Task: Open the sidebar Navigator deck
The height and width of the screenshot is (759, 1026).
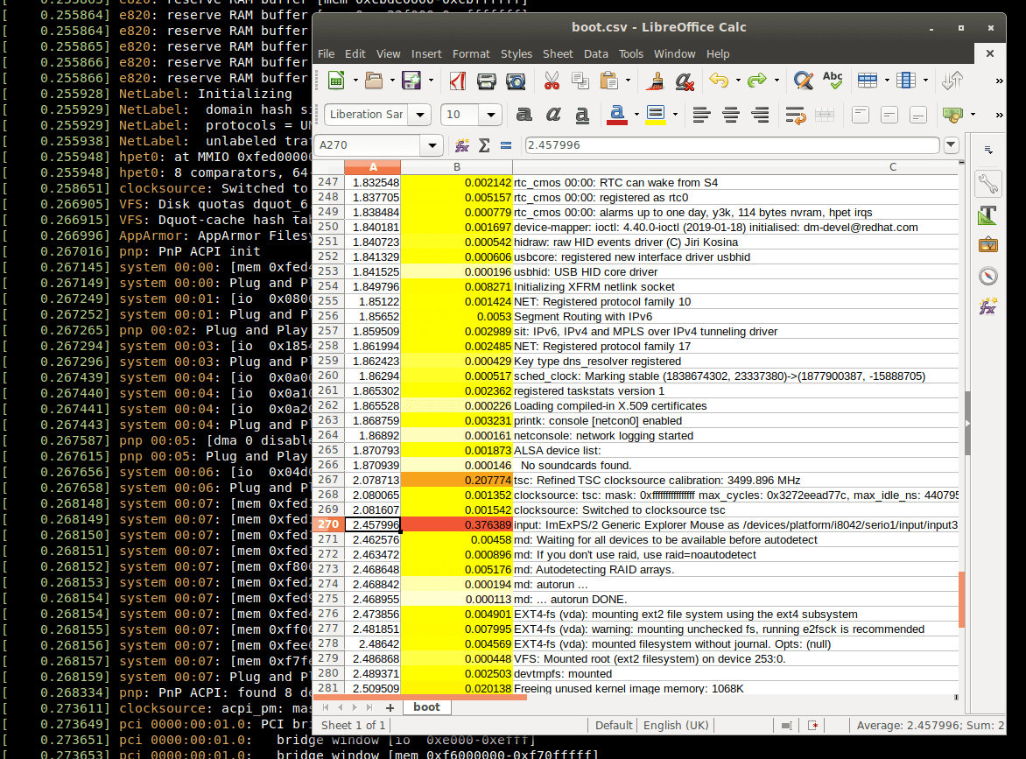Action: pyautogui.click(x=988, y=276)
